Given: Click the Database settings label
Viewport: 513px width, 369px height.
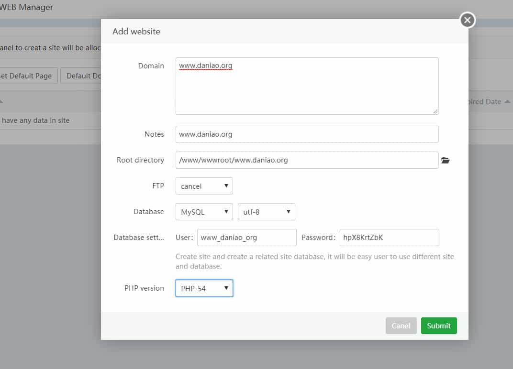Looking at the screenshot, I should 138,238.
